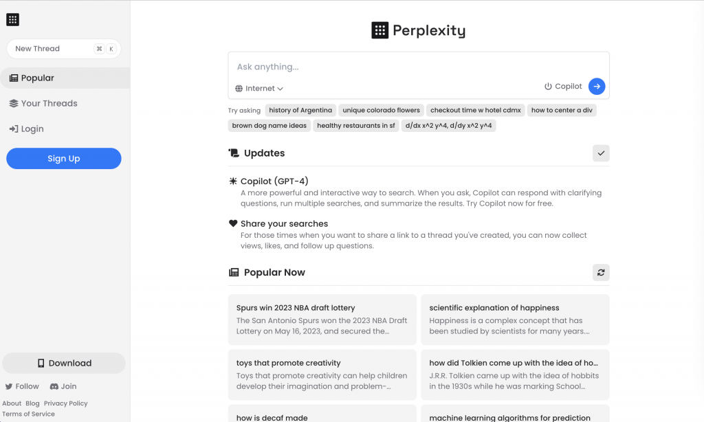Image resolution: width=704 pixels, height=422 pixels.
Task: Click the globe icon beside Internet
Action: pos(239,89)
